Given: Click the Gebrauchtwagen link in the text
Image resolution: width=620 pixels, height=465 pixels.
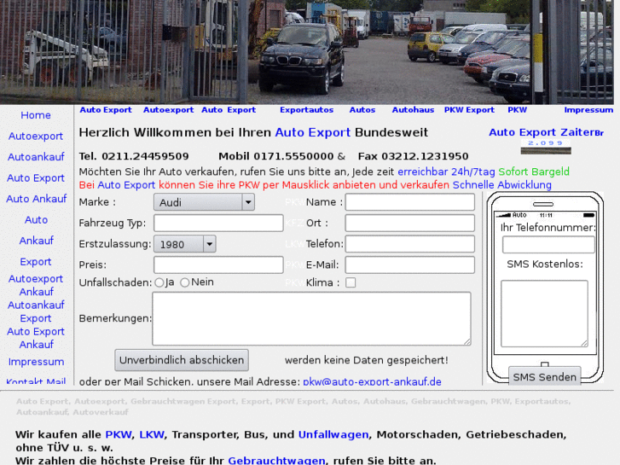Looking at the screenshot, I should [x=276, y=461].
